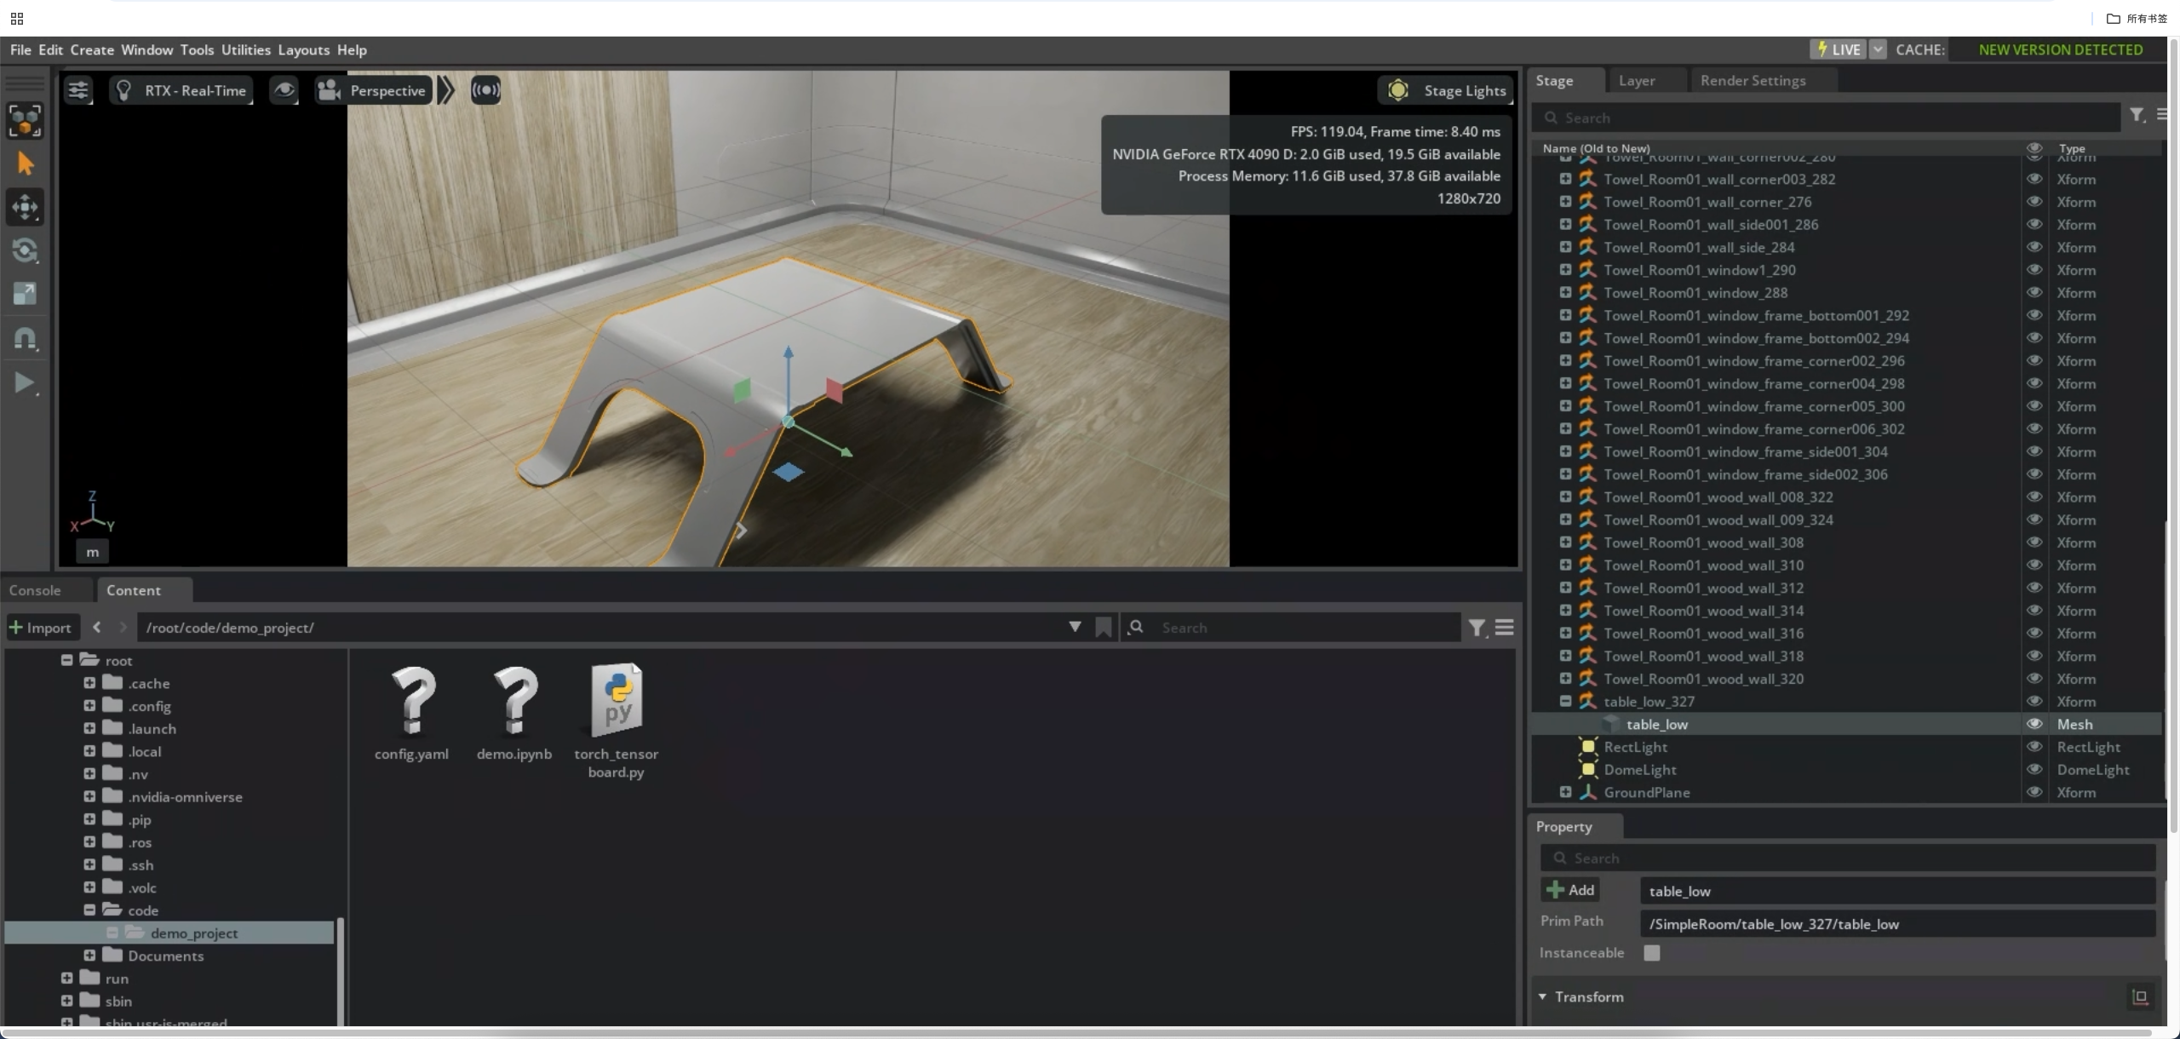
Task: Toggle the LIVE sync button
Action: pos(1838,49)
